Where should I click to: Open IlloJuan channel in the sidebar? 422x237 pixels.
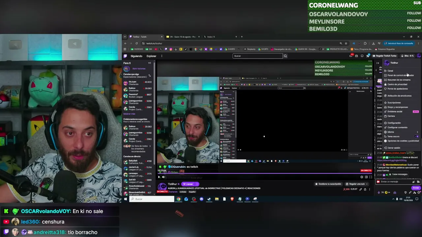click(x=137, y=83)
